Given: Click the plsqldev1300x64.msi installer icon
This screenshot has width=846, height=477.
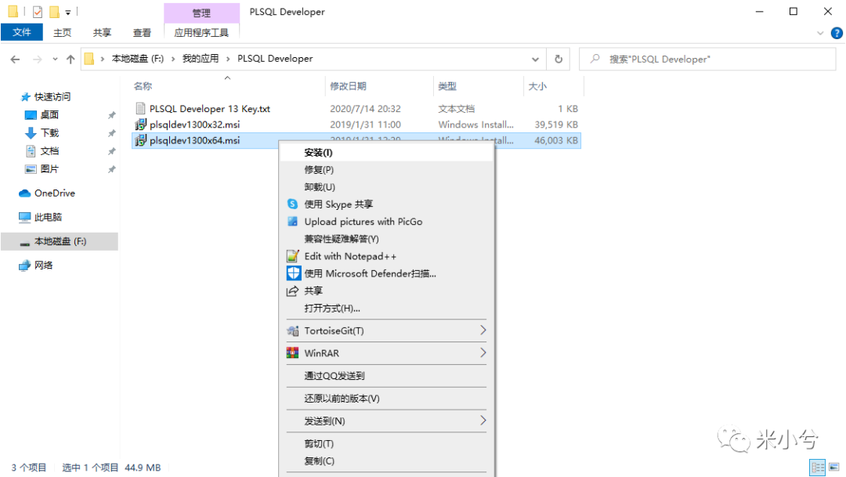Looking at the screenshot, I should point(140,140).
